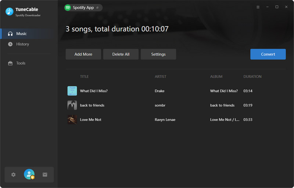Open the mail feedback icon
This screenshot has width=294, height=188.
point(45,175)
